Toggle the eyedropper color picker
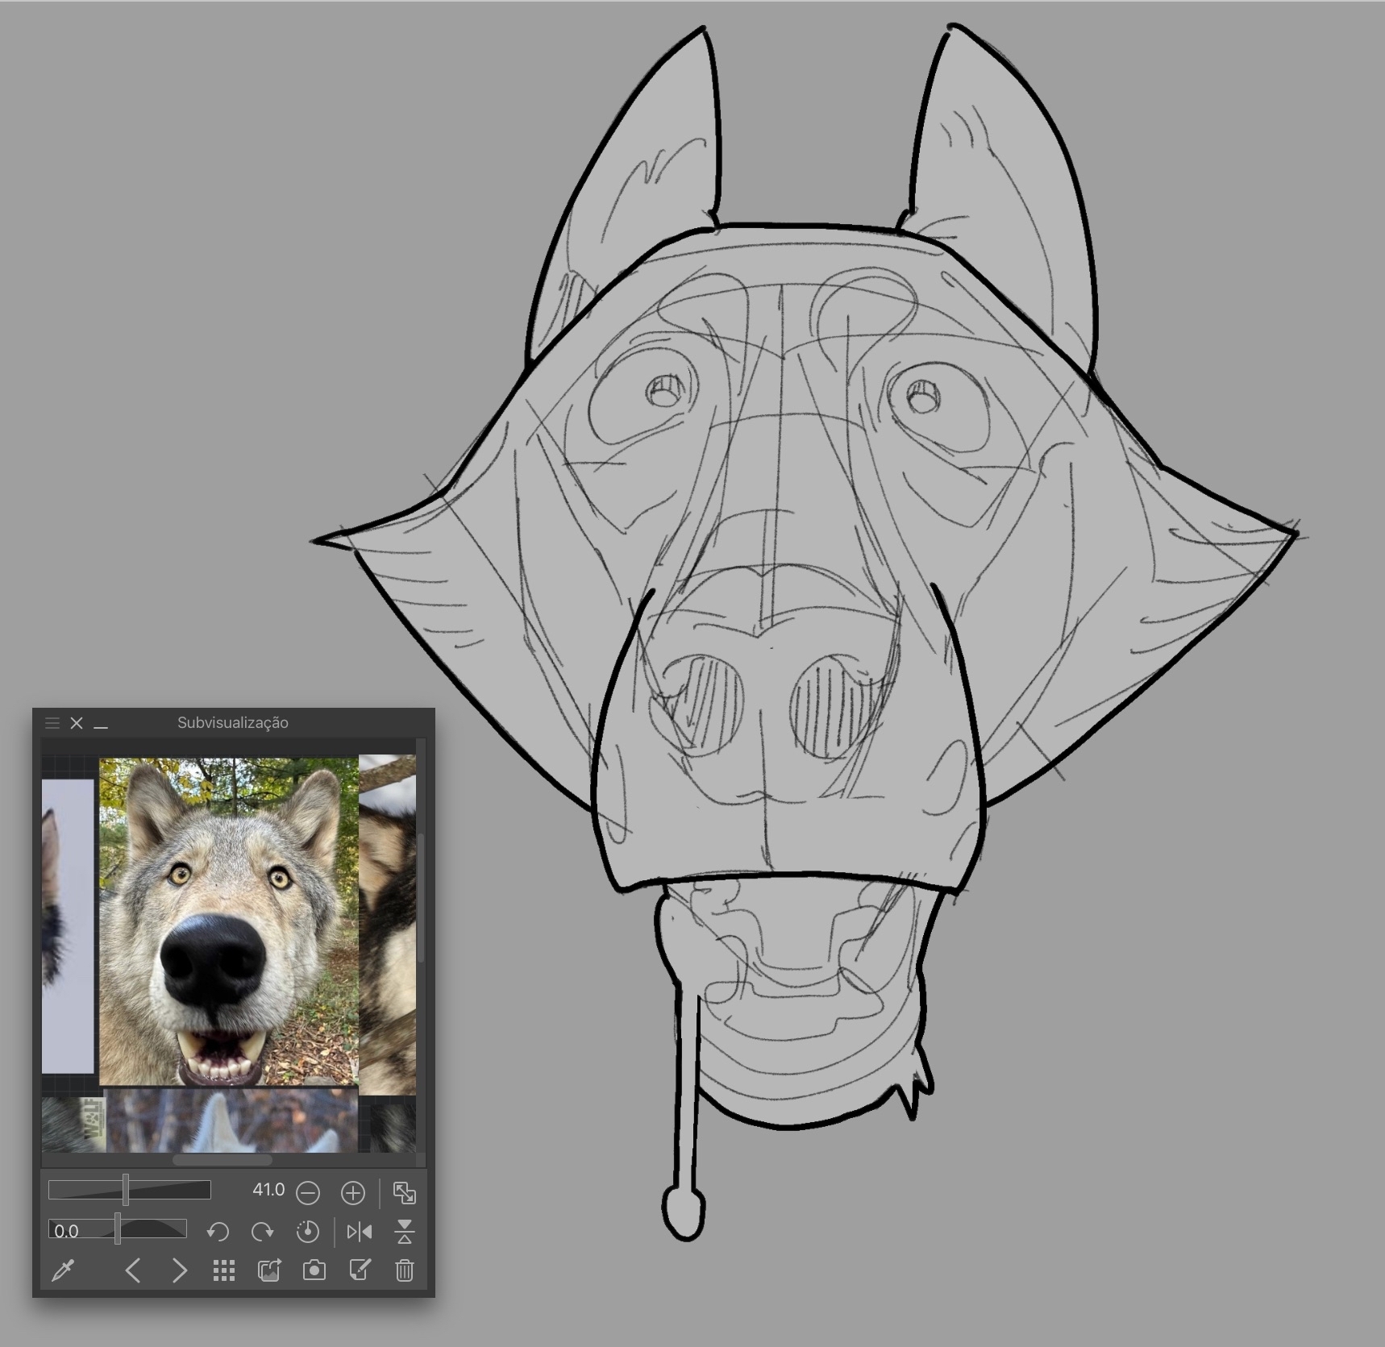The width and height of the screenshot is (1385, 1347). (x=63, y=1271)
